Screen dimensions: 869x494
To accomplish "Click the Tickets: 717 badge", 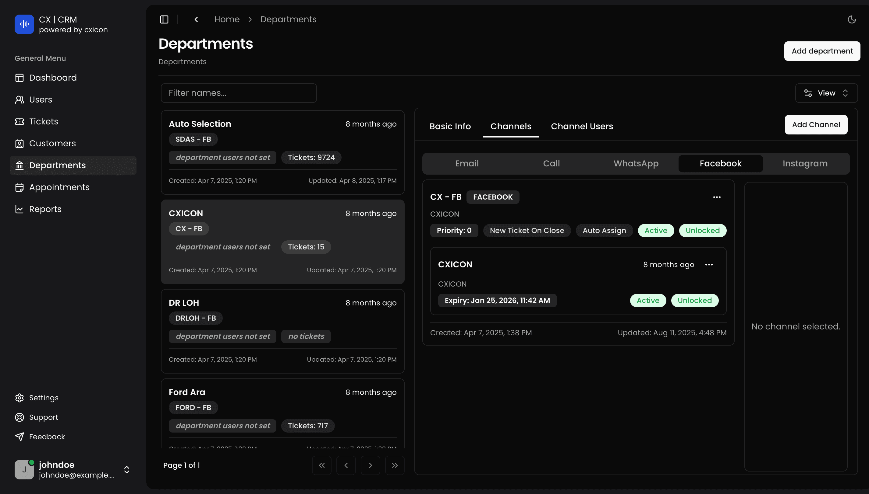I will (307, 426).
